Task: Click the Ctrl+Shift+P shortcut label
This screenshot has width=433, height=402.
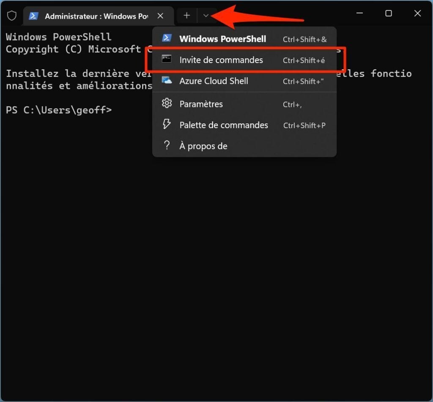Action: pos(304,126)
